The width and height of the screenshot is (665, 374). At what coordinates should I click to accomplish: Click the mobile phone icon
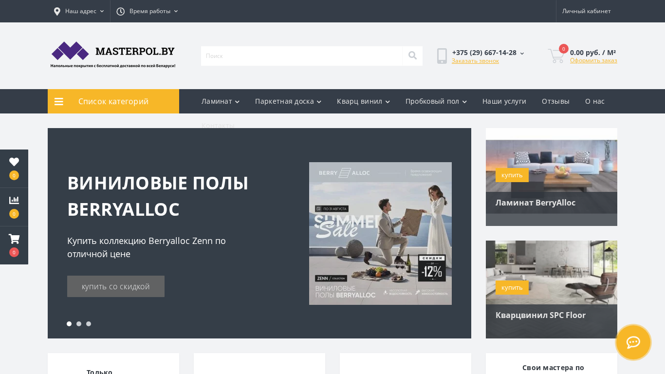coord(442,56)
